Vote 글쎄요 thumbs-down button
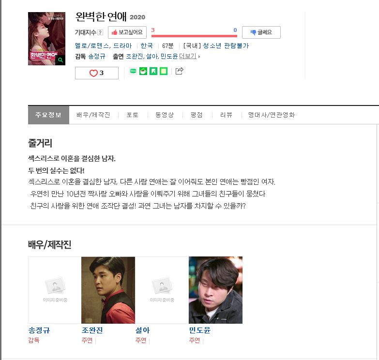Screen dimensions: 379x360 (x=261, y=32)
